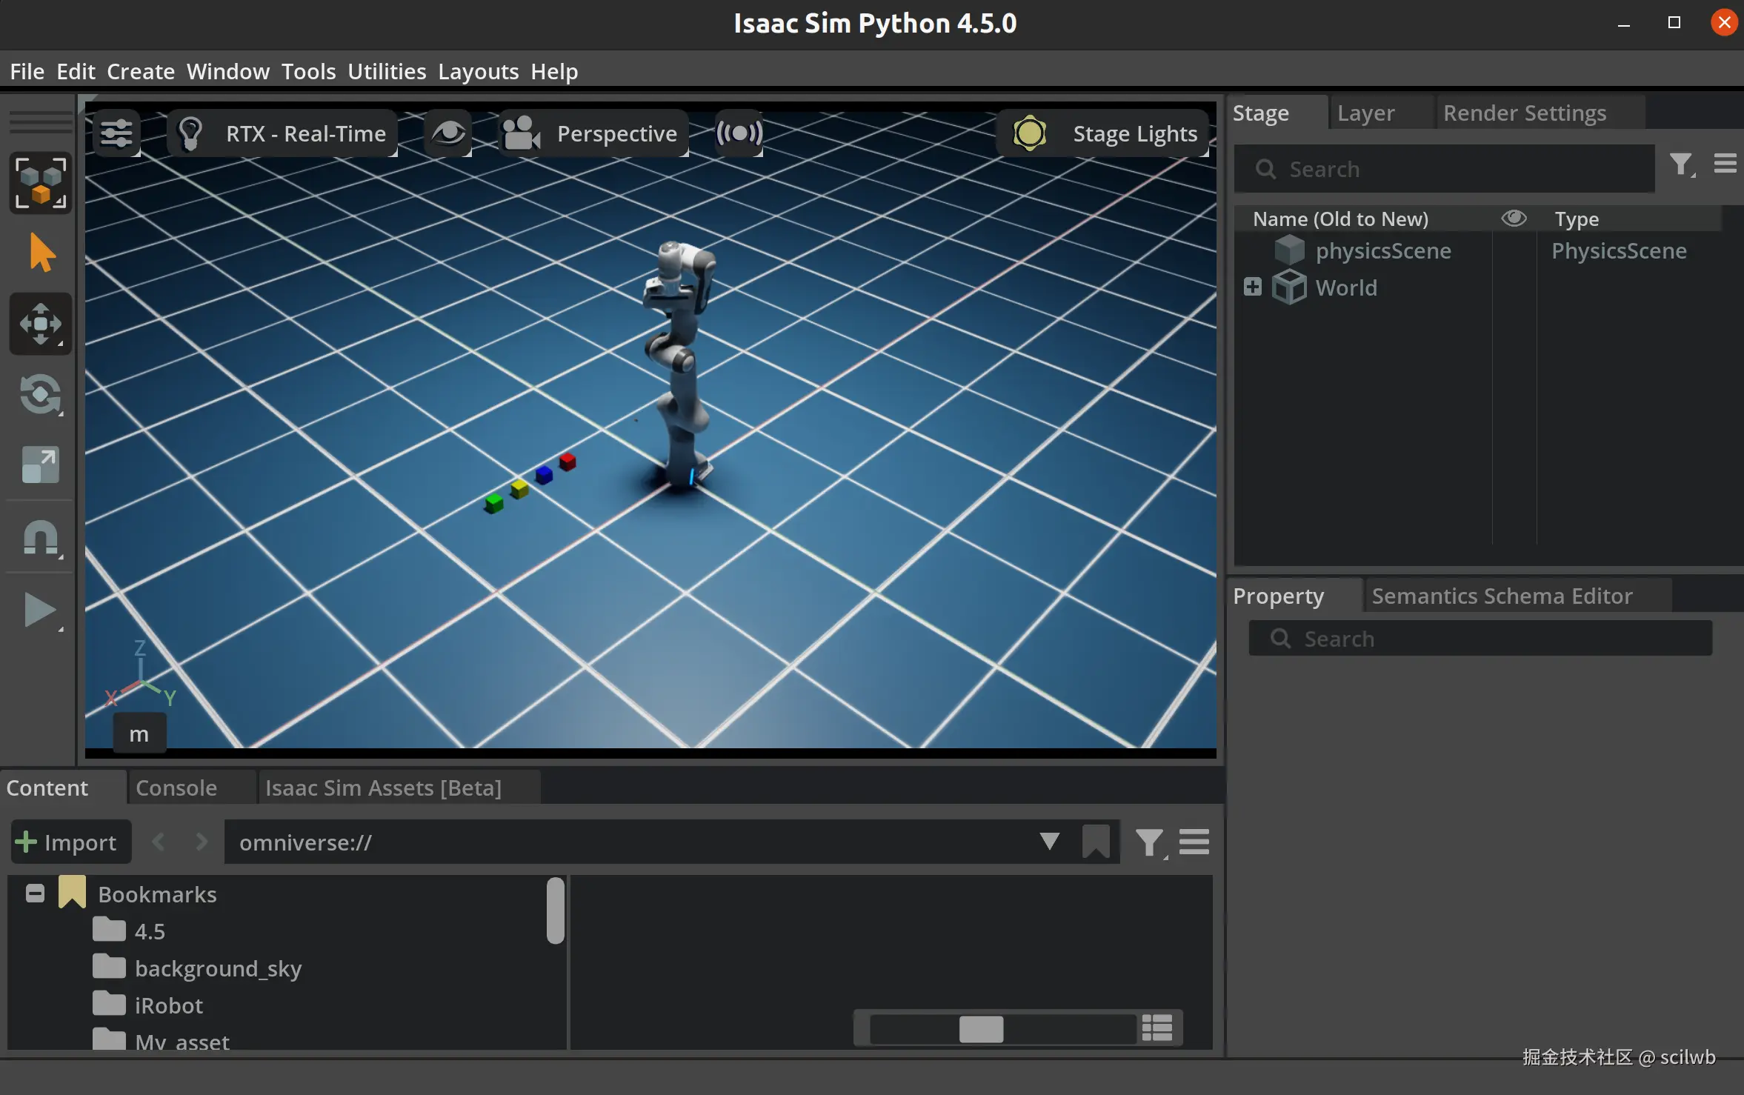Expand the World prim in Stage
The height and width of the screenshot is (1095, 1744).
[x=1252, y=287]
